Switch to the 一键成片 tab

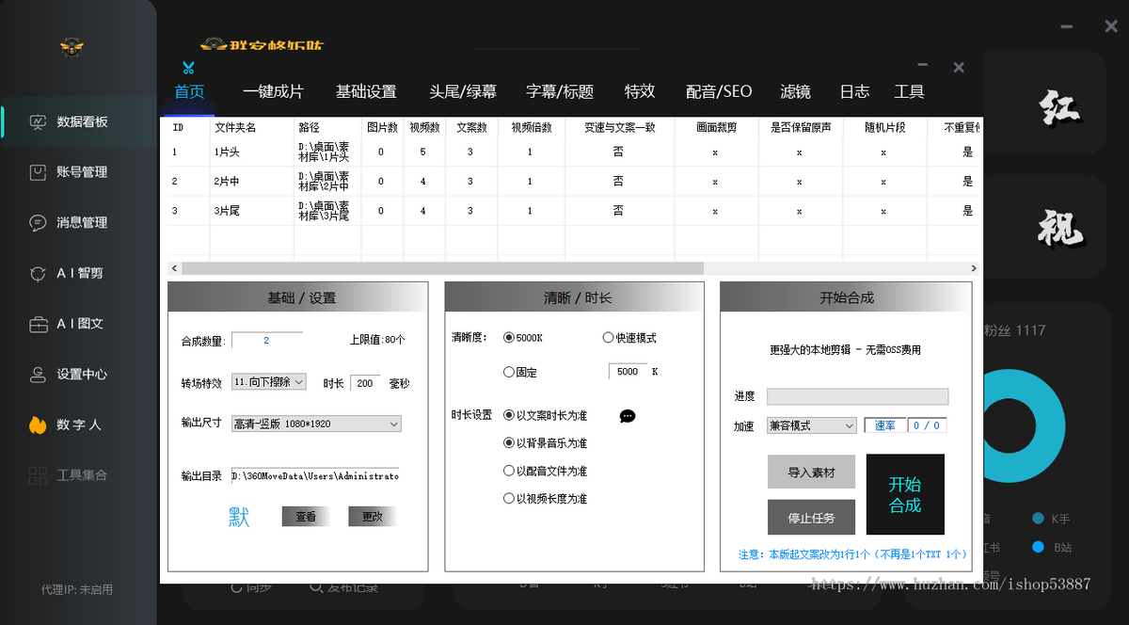tap(273, 91)
